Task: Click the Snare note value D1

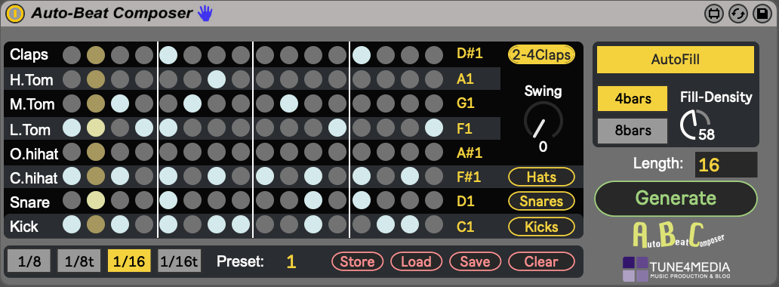Action: (466, 202)
